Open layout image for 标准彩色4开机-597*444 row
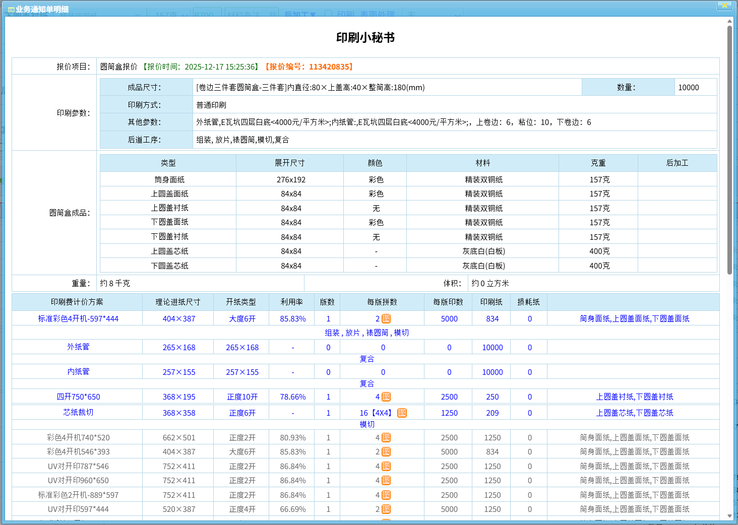 pos(386,319)
